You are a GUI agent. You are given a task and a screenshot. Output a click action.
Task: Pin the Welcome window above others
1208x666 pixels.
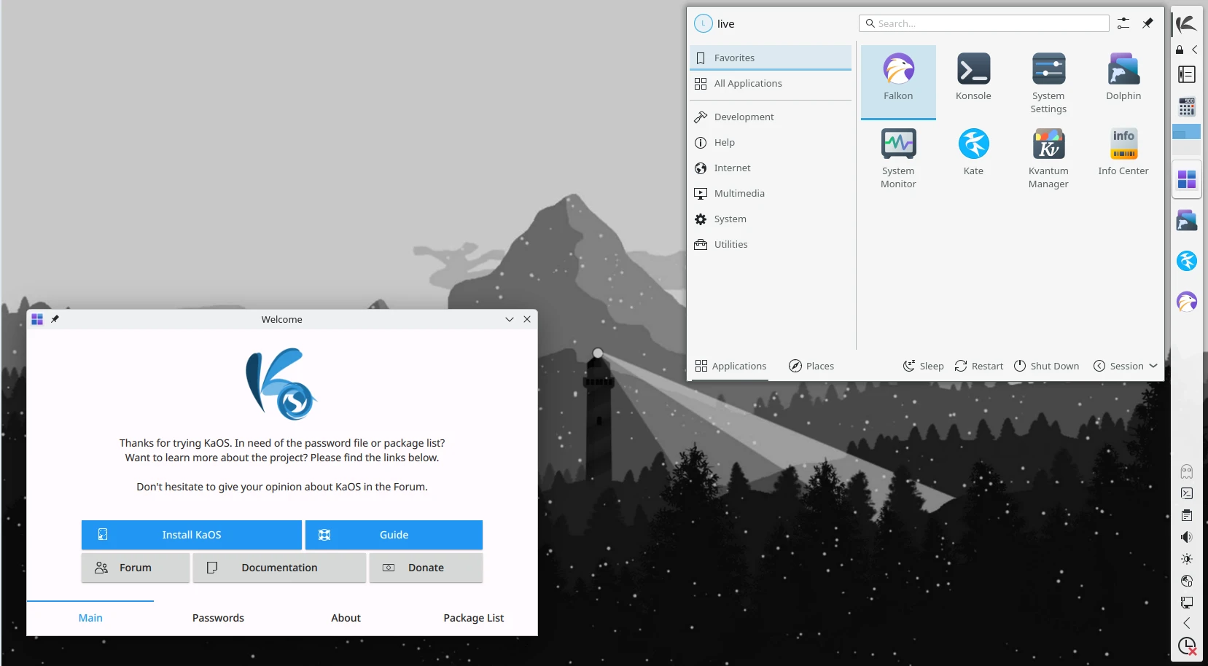click(55, 319)
